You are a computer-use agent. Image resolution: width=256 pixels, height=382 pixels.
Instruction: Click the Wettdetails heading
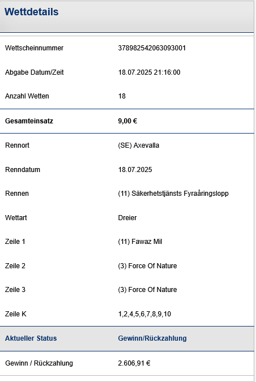pyautogui.click(x=32, y=12)
